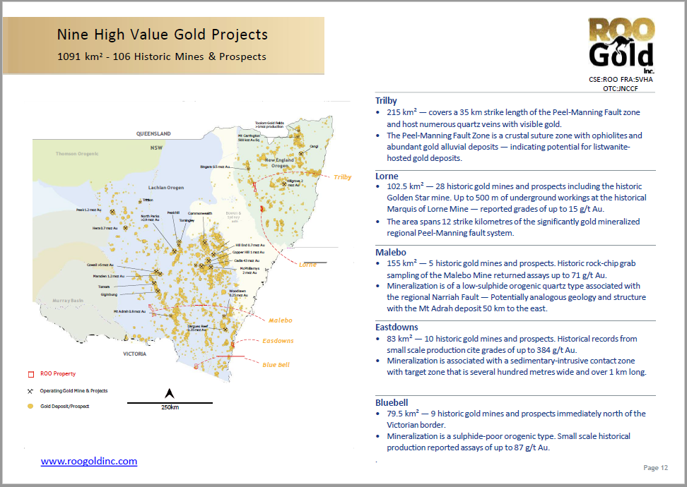Click the 'ROO Property' legend text

pos(58,374)
